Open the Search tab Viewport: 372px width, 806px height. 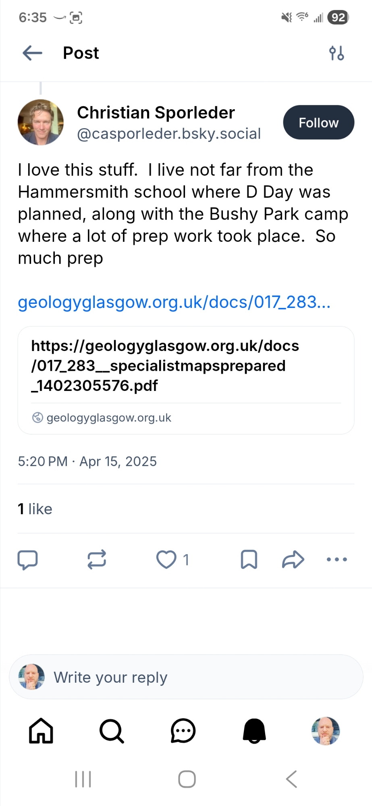click(112, 731)
